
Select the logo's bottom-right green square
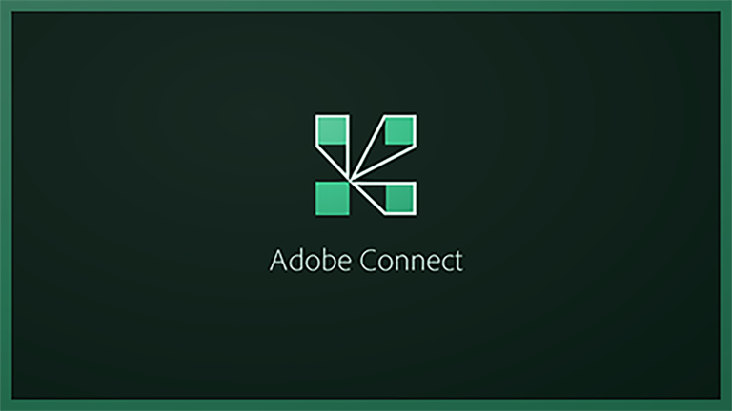tap(399, 199)
